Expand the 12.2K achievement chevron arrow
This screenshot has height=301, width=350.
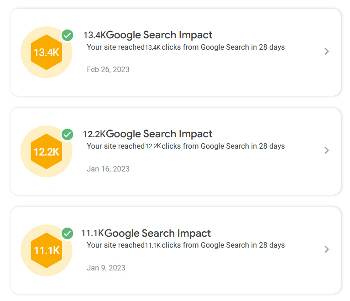click(x=326, y=150)
